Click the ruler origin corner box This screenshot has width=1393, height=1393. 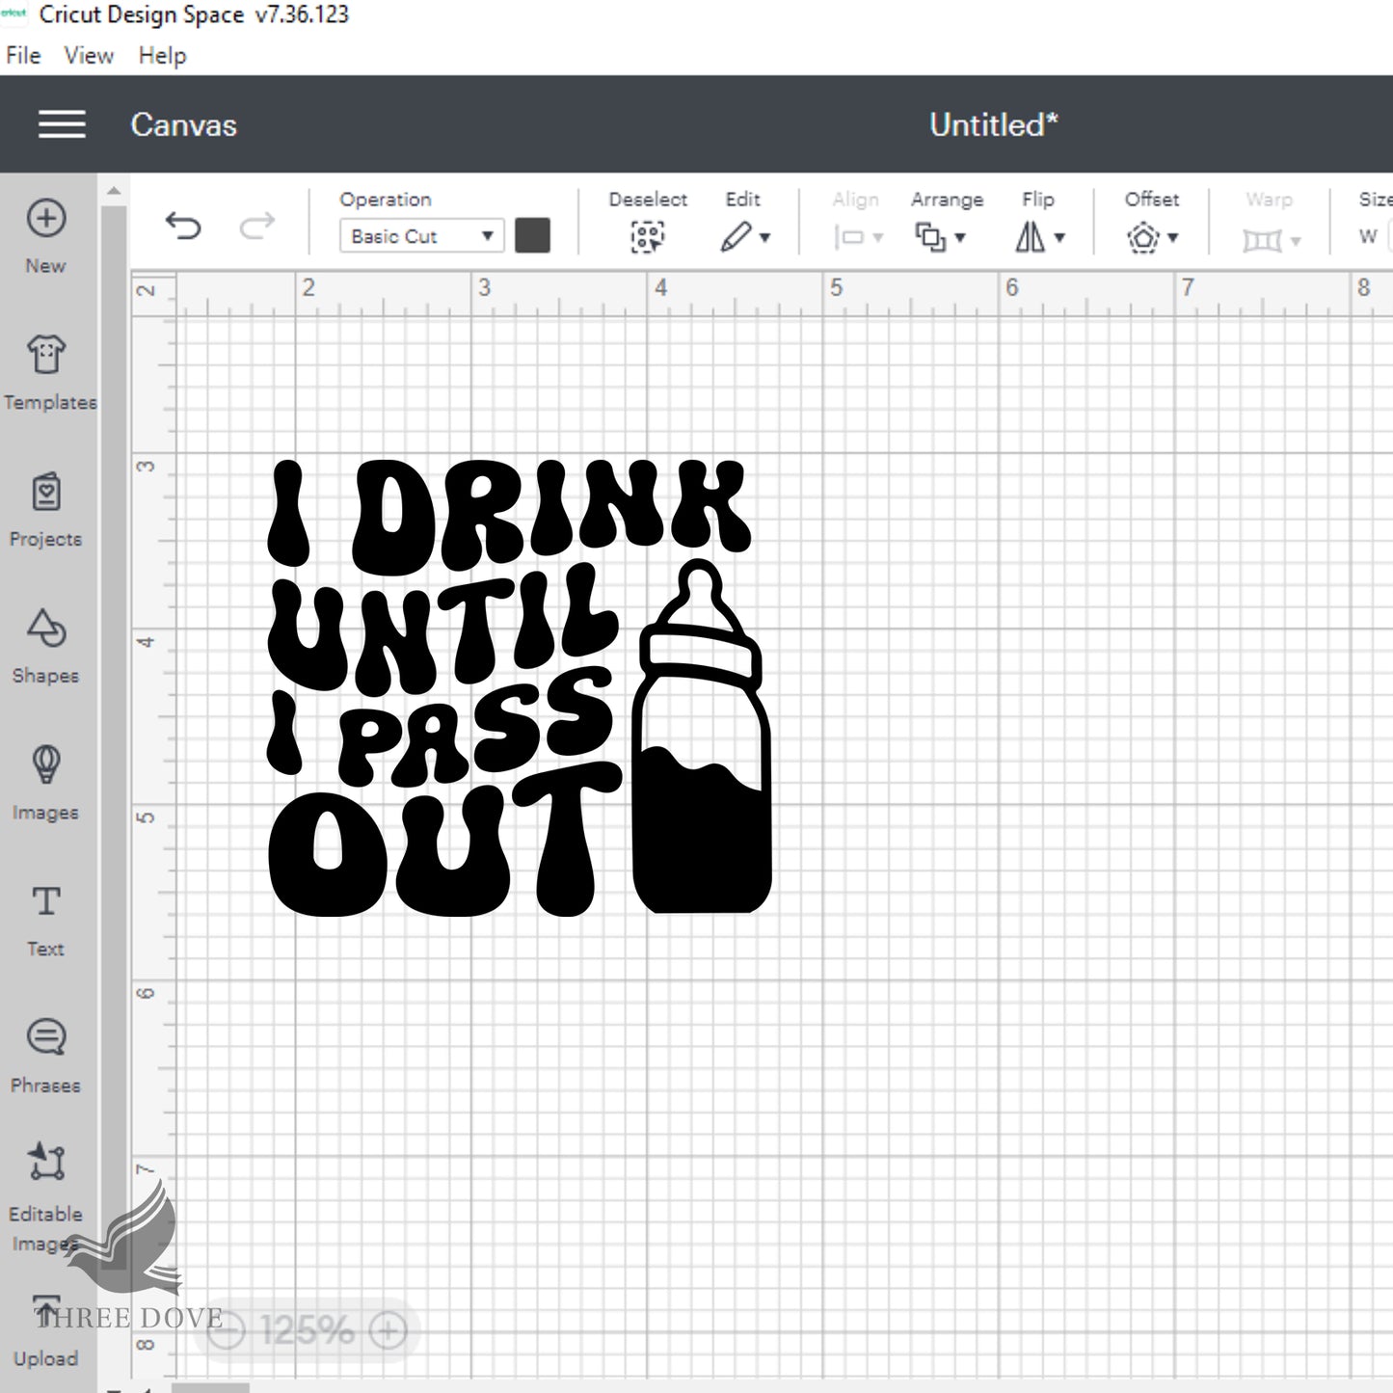[153, 292]
